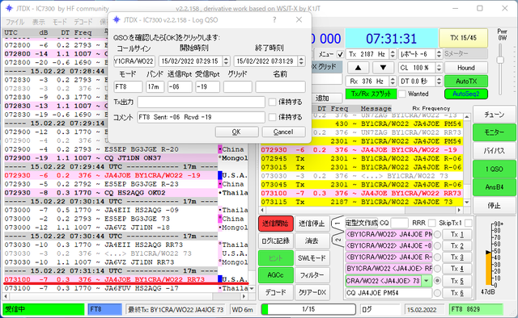The image size is (518, 318).
Task: Select the Tx 1 radio button
Action: click(x=437, y=235)
